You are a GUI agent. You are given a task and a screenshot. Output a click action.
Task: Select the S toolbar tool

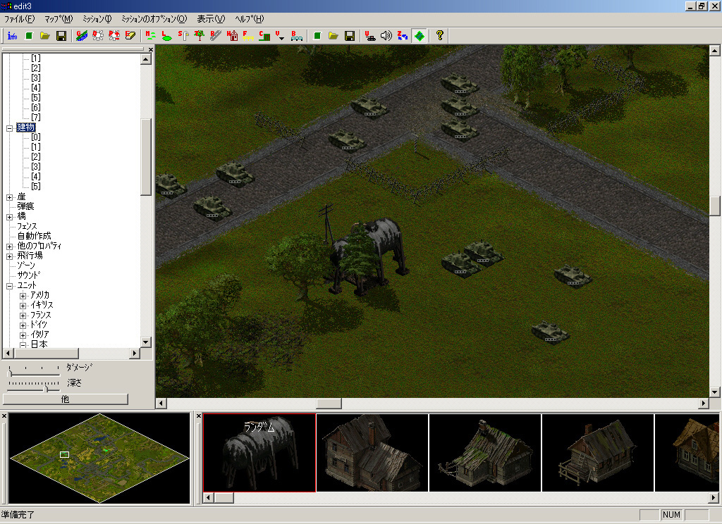183,36
